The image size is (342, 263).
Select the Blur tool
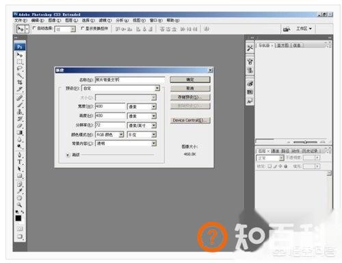[20, 140]
